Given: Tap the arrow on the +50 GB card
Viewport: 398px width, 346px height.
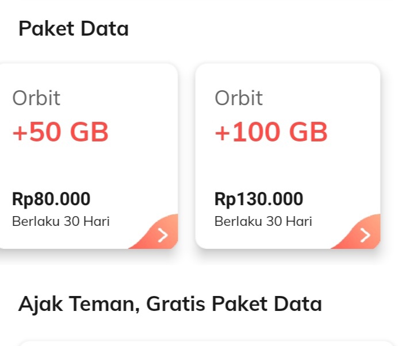Looking at the screenshot, I should tap(163, 235).
